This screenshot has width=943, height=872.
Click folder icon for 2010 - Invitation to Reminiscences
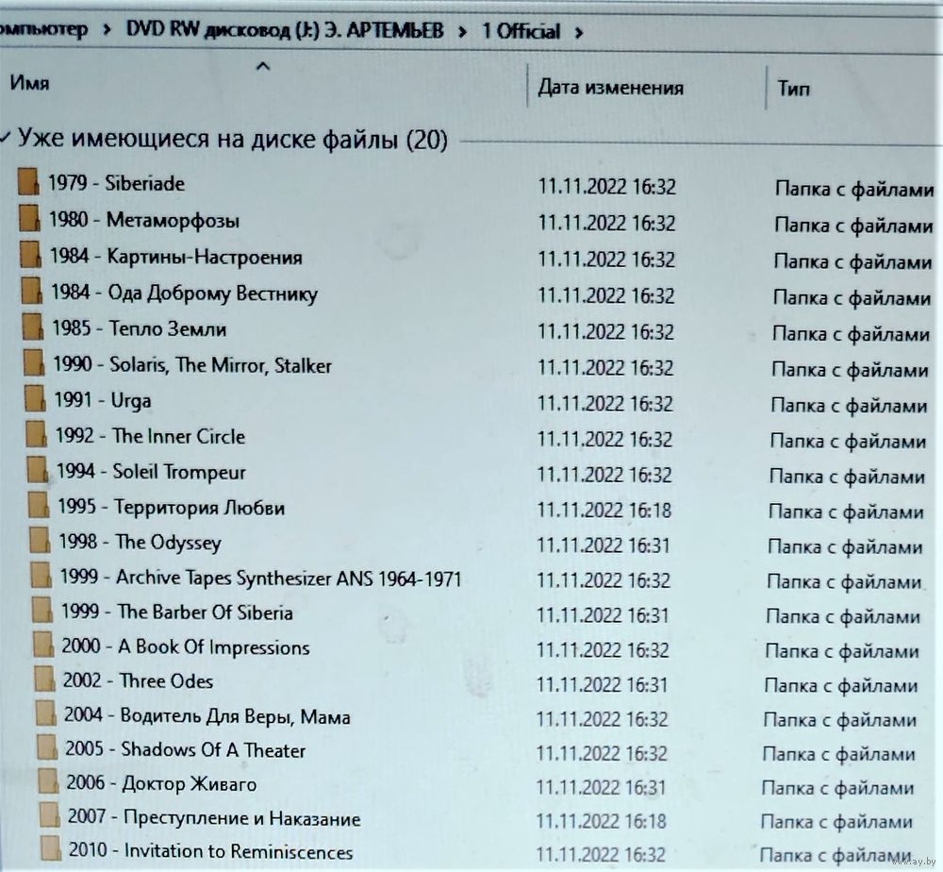pos(51,848)
